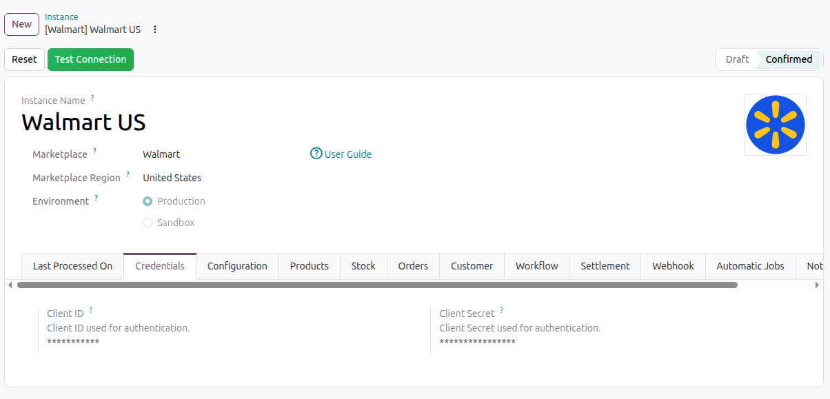Click the New button
Image resolution: width=830 pixels, height=399 pixels.
coord(21,24)
